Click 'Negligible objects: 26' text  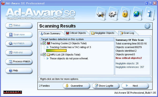tap(127, 64)
